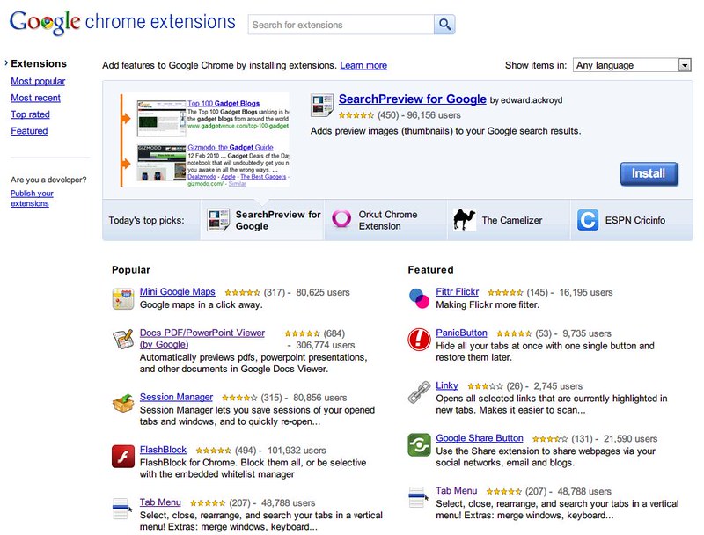
Task: Click the Fittr Flickr dots icon
Action: click(x=420, y=298)
